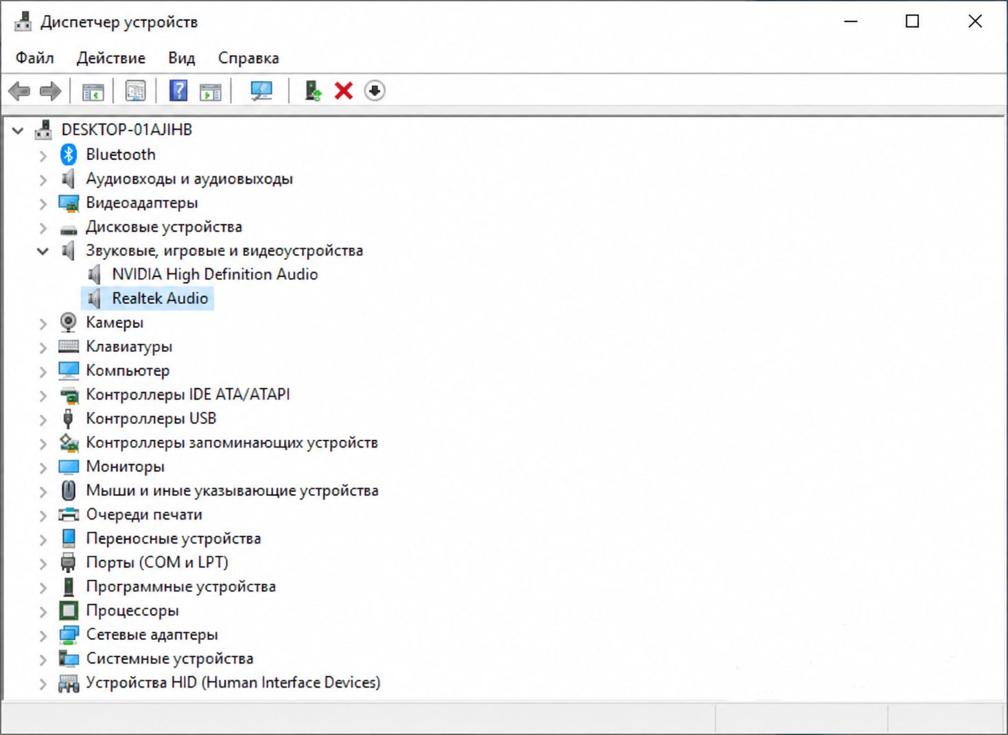Open the Файл menu

pyautogui.click(x=35, y=58)
